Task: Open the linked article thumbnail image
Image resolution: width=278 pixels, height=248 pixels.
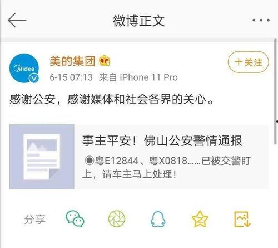Action: click(x=42, y=157)
